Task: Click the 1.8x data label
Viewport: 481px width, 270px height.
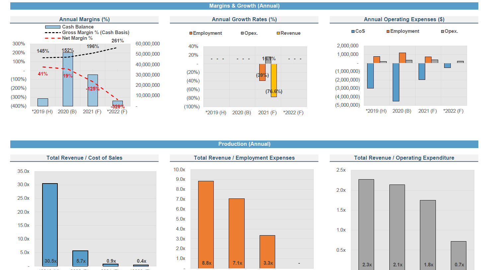Action: (x=429, y=265)
